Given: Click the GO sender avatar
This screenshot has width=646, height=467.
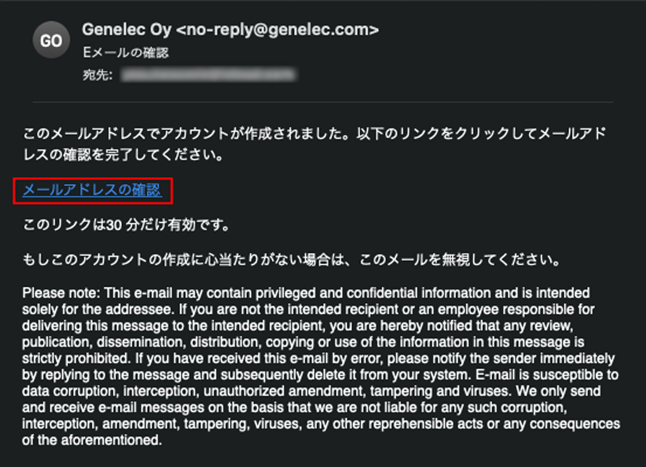Looking at the screenshot, I should [x=51, y=40].
